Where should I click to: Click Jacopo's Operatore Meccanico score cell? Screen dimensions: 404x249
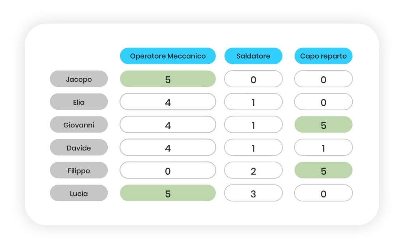(x=168, y=79)
